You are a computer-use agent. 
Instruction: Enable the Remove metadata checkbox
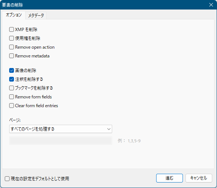[11, 56]
